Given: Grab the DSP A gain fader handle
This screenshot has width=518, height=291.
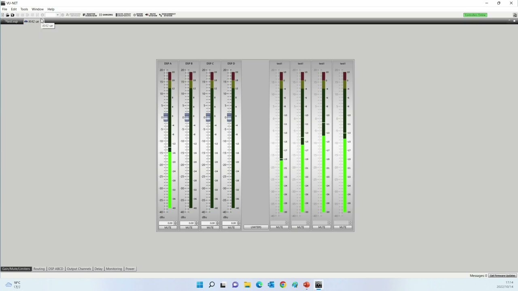Looking at the screenshot, I should tap(166, 117).
